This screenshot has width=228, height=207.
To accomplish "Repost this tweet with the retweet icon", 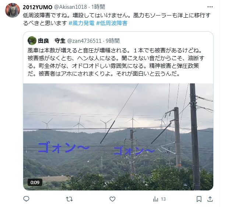I will (x=69, y=199).
